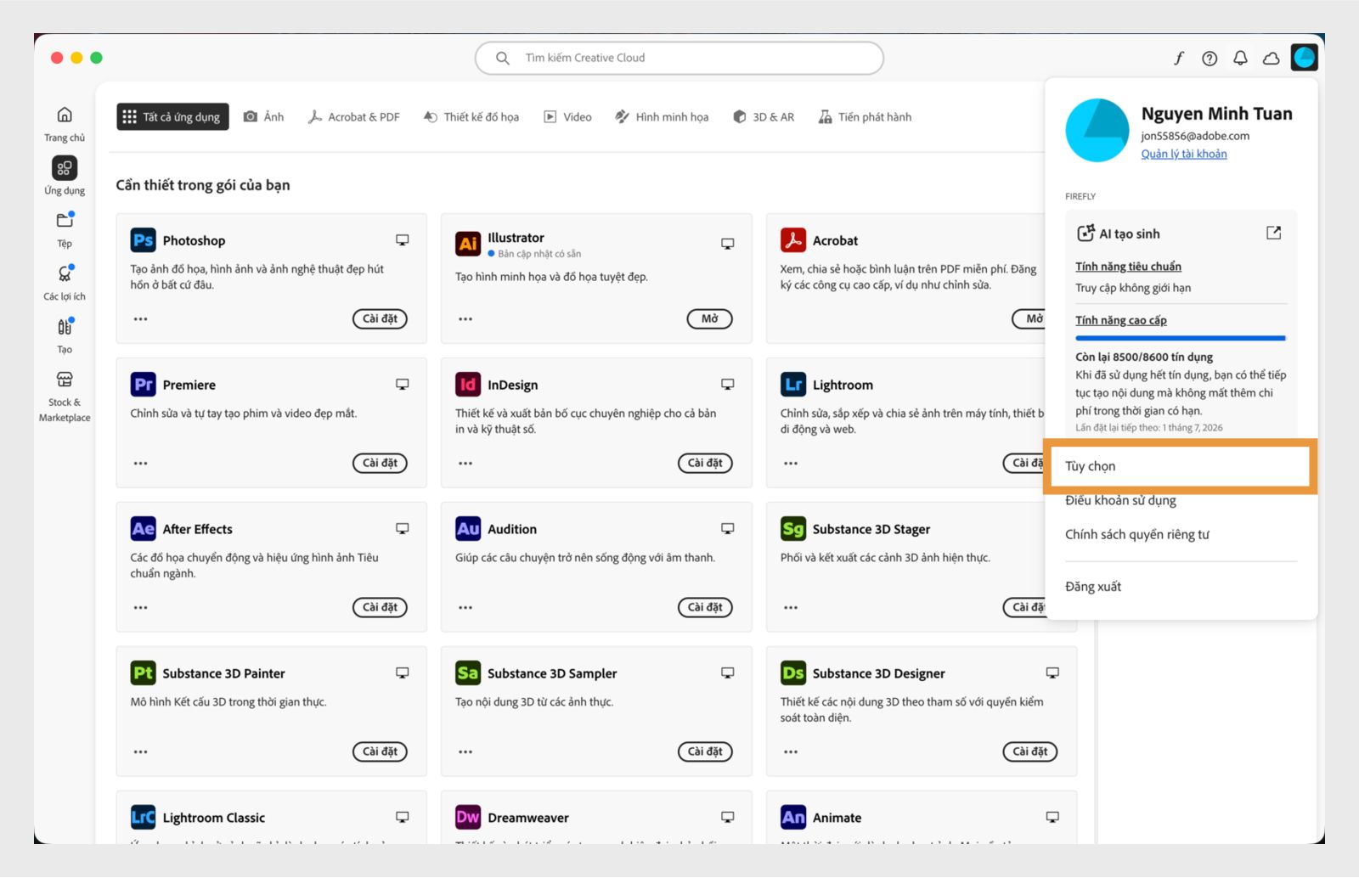Click the After Effects app icon
Viewport: 1359px width, 878px height.
143,529
